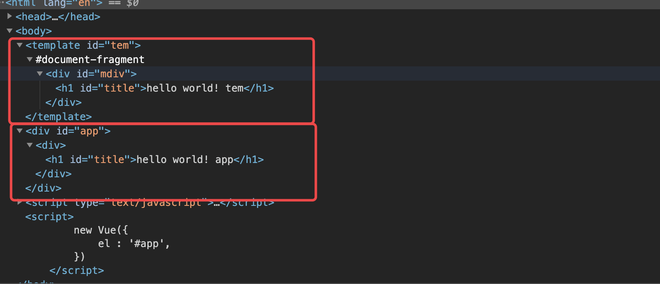This screenshot has width=660, height=284.
Task: Select the body opening tag
Action: click(34, 31)
